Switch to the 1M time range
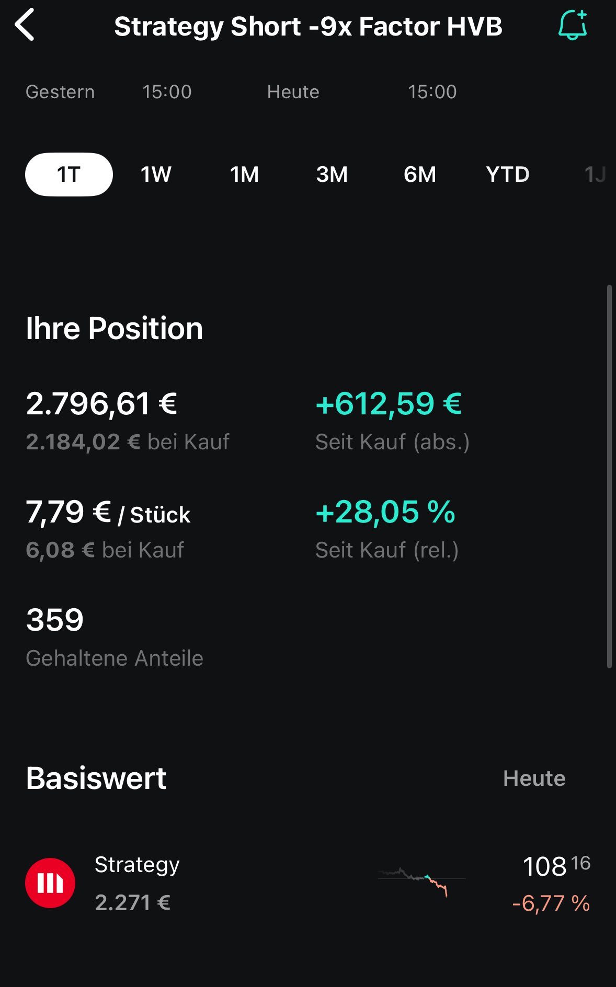 pos(244,175)
